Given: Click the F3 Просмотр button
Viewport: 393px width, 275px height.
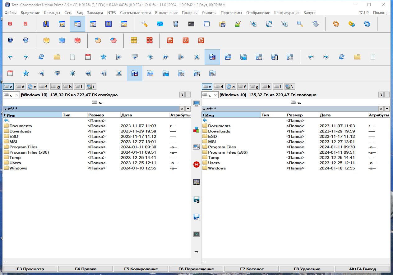Looking at the screenshot, I should [30, 269].
